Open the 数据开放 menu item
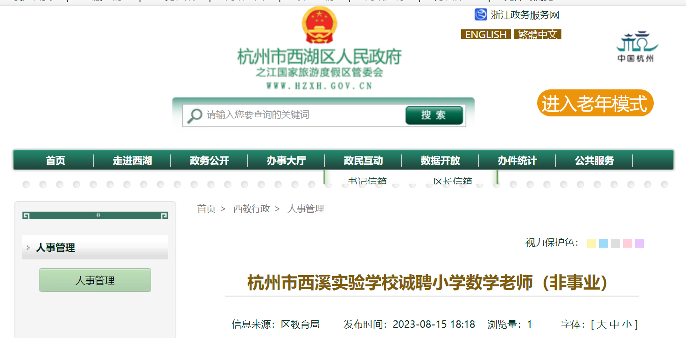This screenshot has height=338, width=686. point(441,161)
